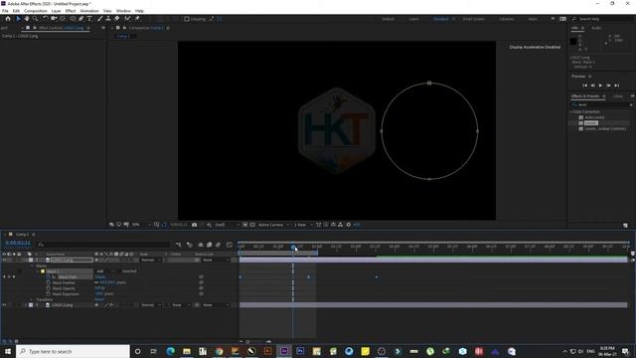636x358 pixels.
Task: Select the Brush tool
Action: pyautogui.click(x=99, y=19)
